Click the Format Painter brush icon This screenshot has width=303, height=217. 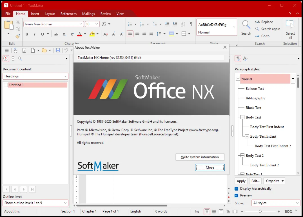click(18, 36)
